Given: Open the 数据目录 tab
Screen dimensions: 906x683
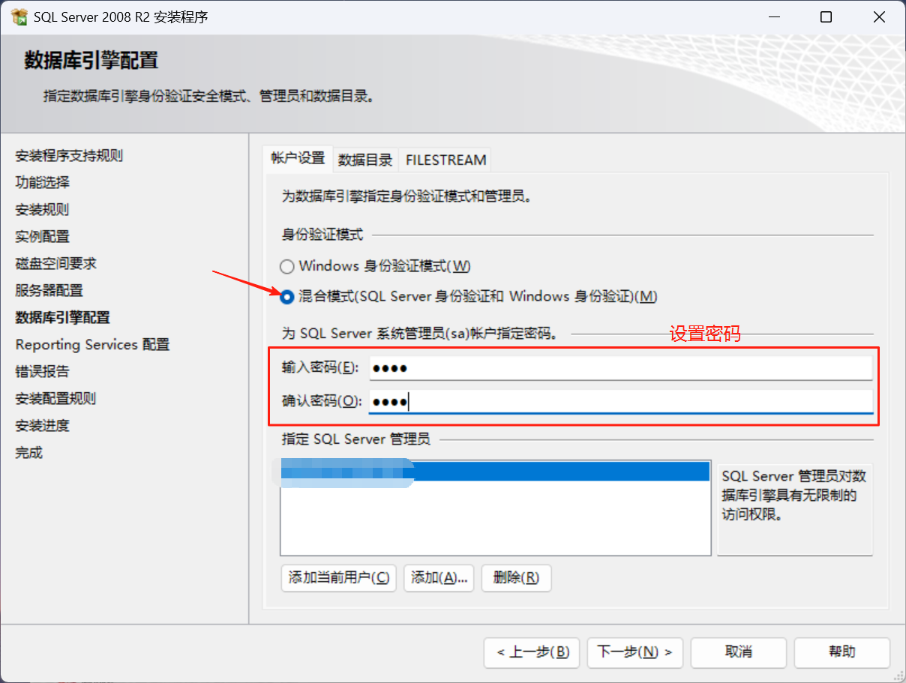Looking at the screenshot, I should (x=365, y=159).
